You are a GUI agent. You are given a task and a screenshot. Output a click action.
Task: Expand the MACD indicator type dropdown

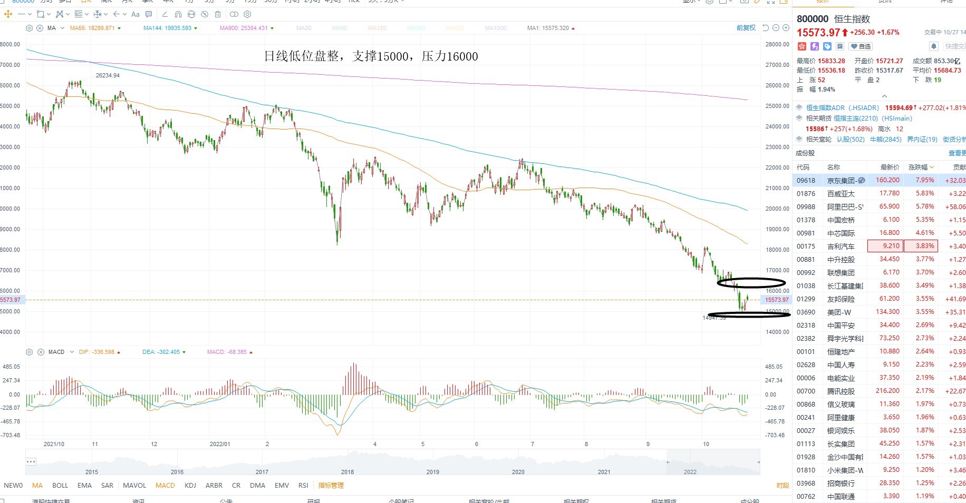click(x=71, y=352)
